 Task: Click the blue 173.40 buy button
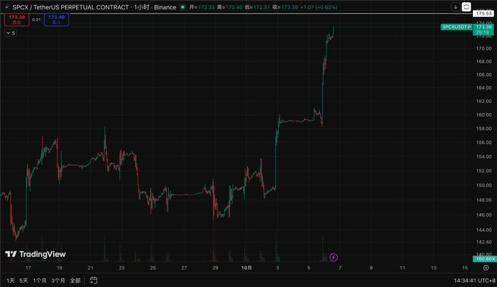tap(56, 19)
